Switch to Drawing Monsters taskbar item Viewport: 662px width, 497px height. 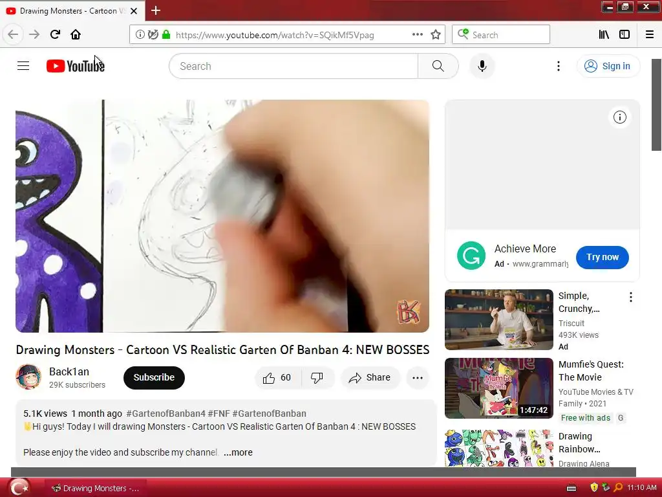[x=96, y=488]
